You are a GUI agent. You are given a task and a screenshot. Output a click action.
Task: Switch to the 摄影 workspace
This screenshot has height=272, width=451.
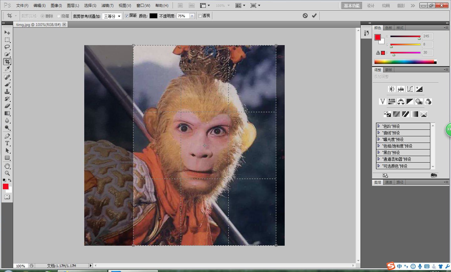(x=401, y=6)
